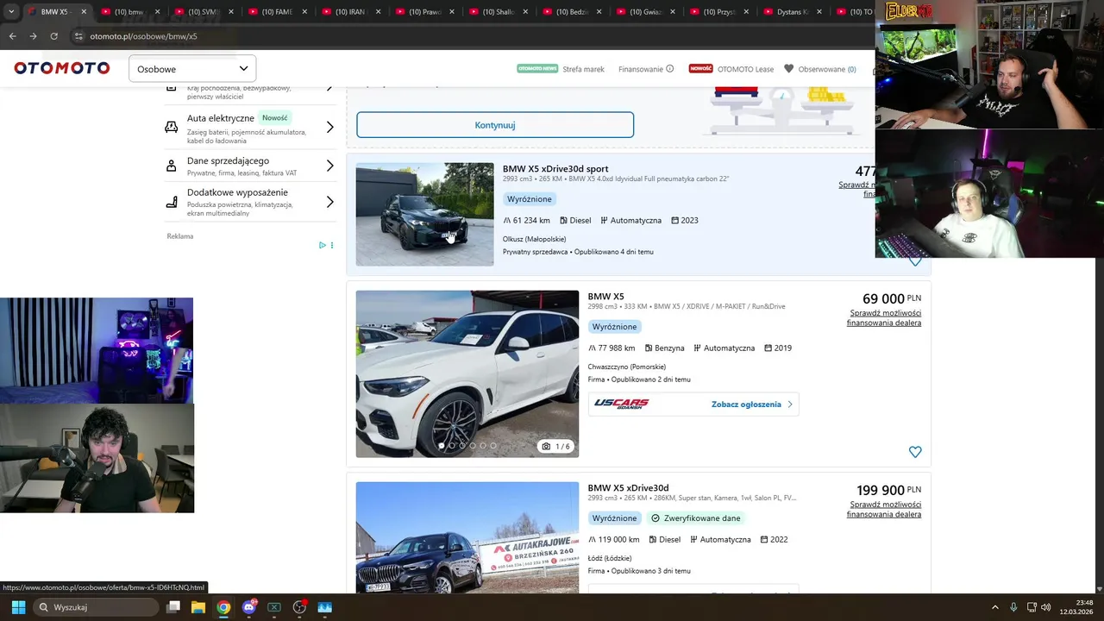Click the Chwaszczyno (Pomorskie) location text
This screenshot has width=1104, height=621.
click(x=627, y=367)
